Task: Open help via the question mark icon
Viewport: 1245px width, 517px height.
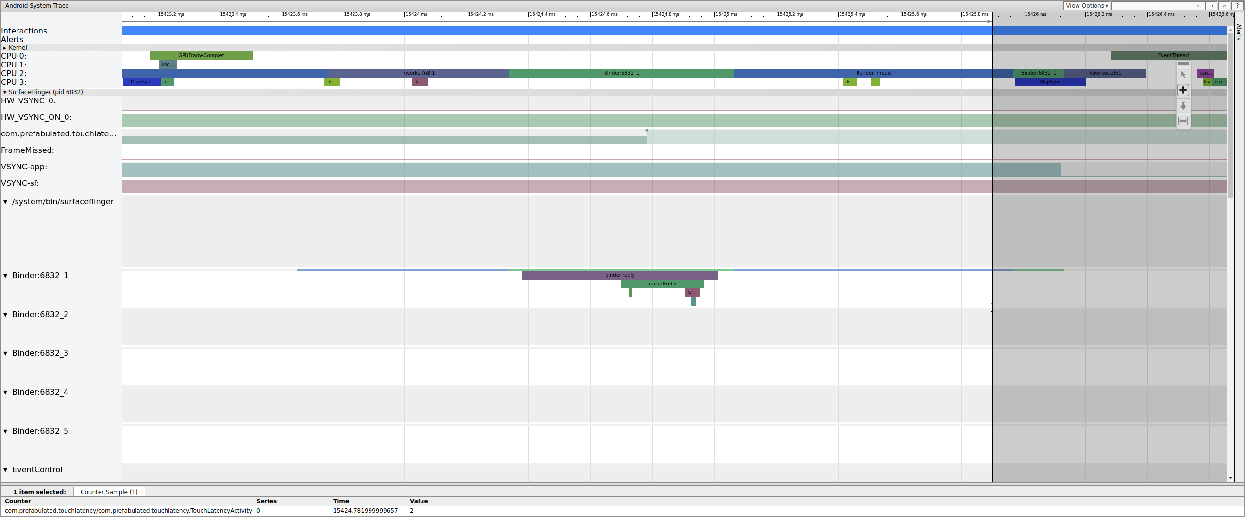Action: tap(1236, 5)
